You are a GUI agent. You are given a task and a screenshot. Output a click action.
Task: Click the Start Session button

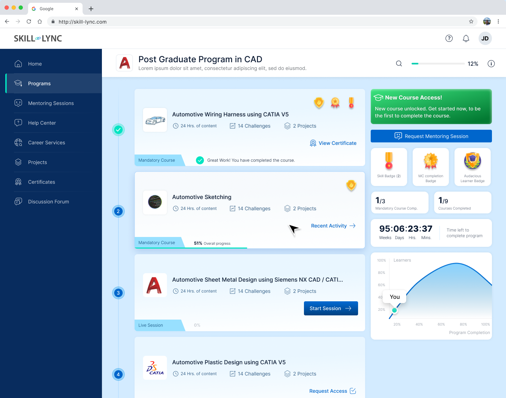[x=331, y=308]
